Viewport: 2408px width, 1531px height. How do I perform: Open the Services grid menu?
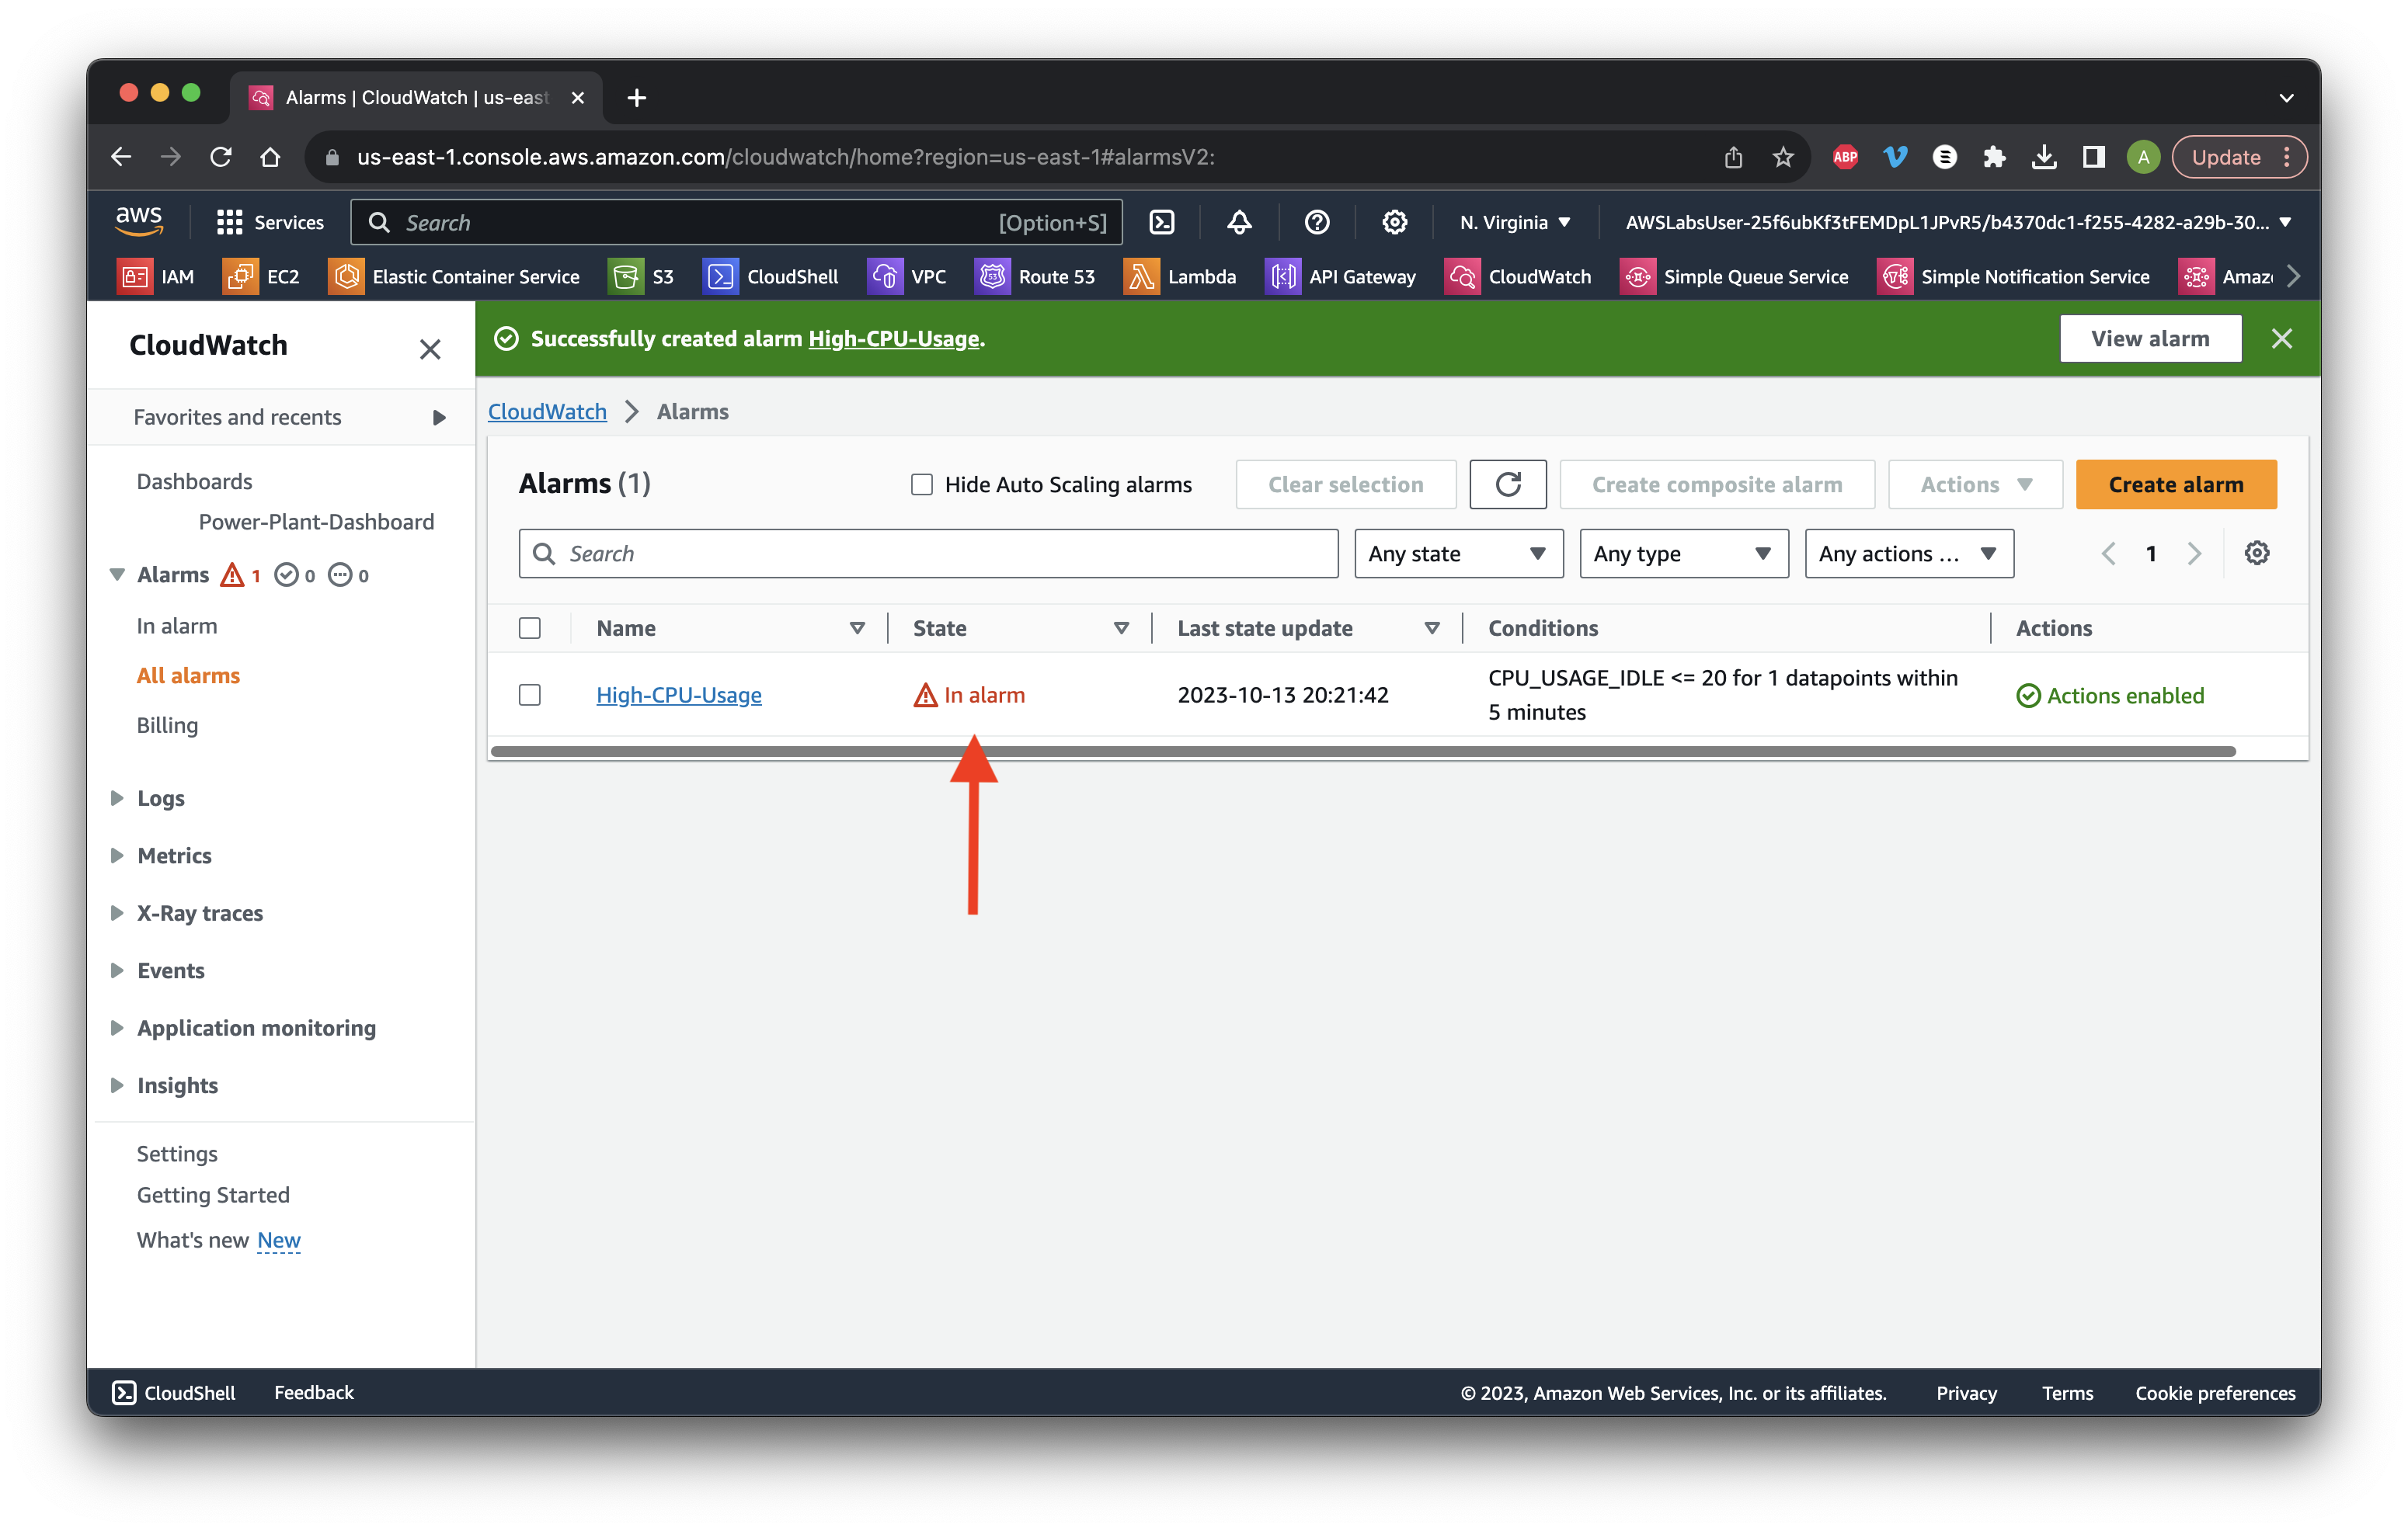270,222
